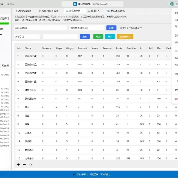Click Mac value 40 in row 10

[158, 133]
